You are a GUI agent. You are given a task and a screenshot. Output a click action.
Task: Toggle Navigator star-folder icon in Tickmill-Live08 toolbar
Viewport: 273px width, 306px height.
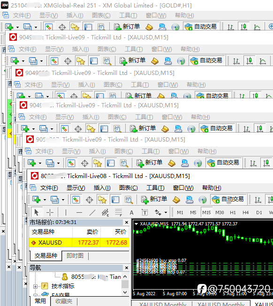point(102,200)
